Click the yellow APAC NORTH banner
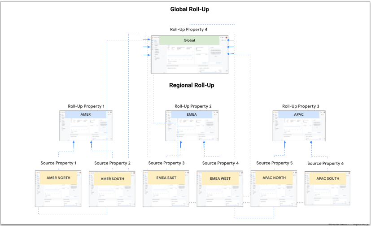 click(274, 178)
